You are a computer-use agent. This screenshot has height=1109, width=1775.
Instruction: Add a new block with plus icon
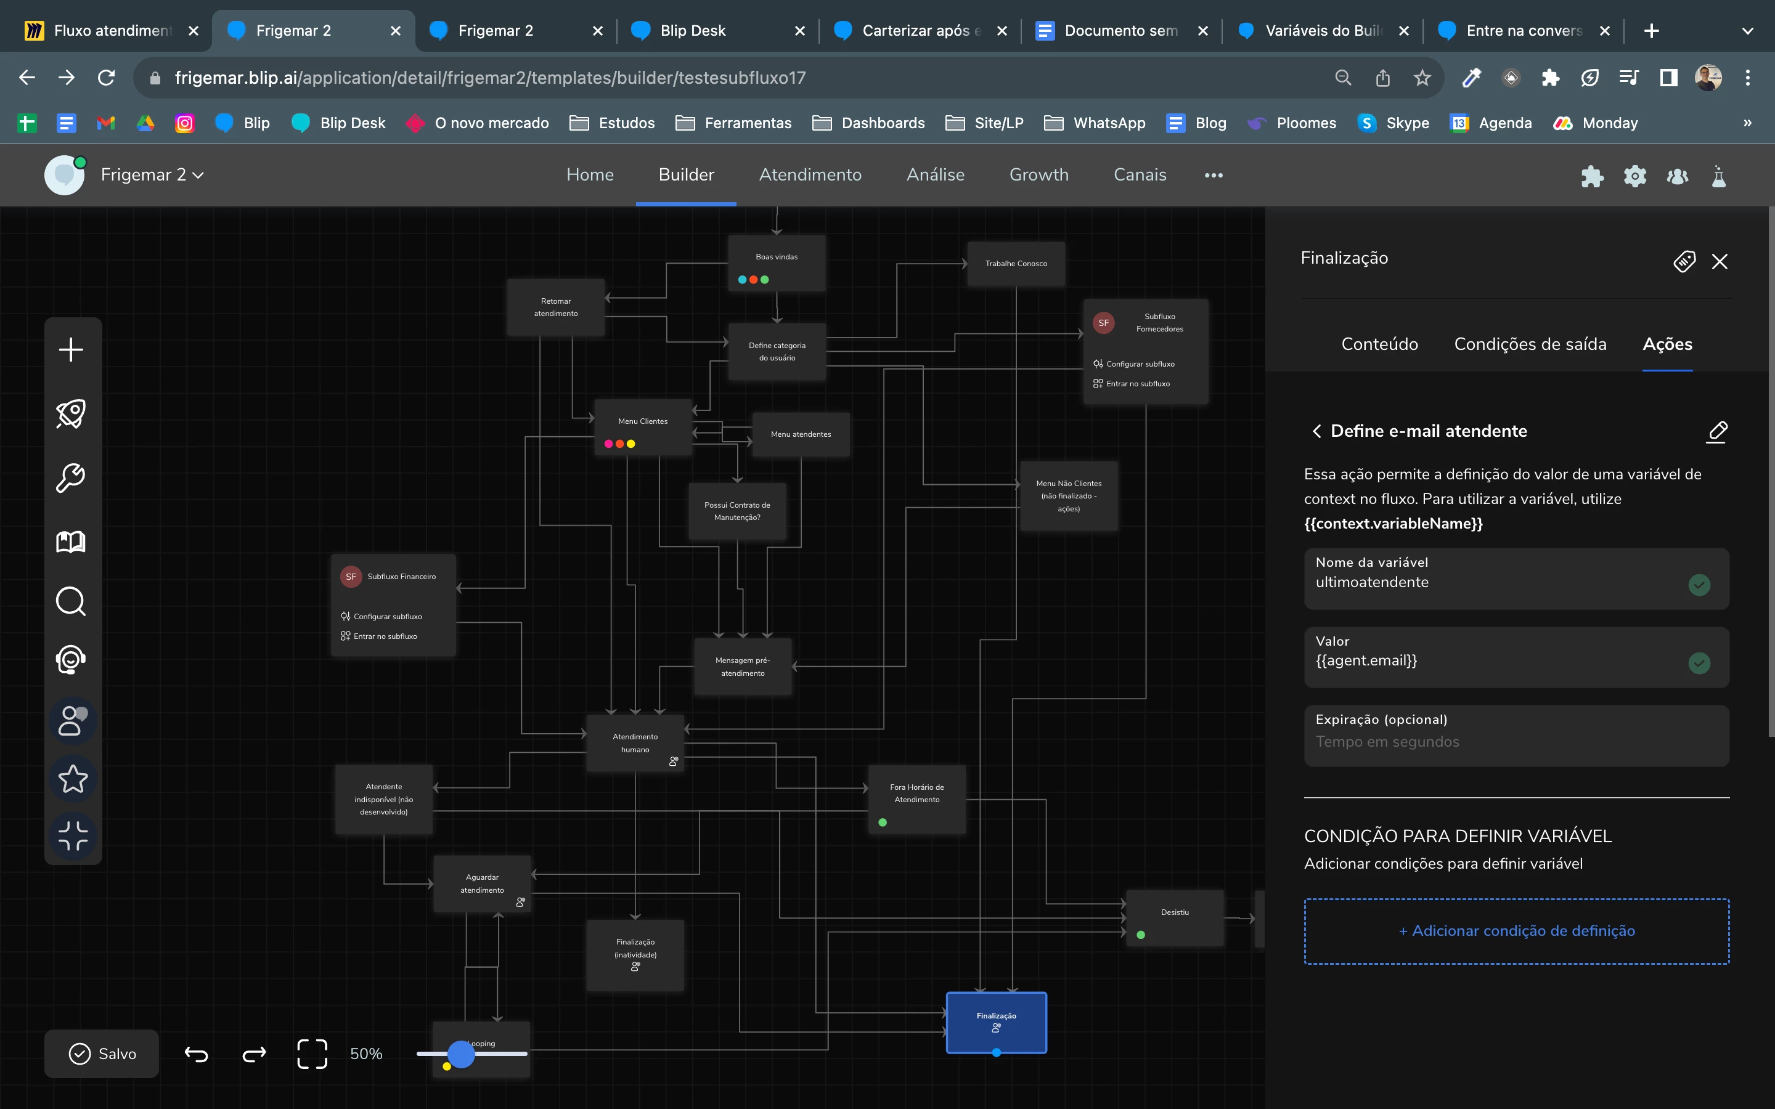[x=71, y=350]
